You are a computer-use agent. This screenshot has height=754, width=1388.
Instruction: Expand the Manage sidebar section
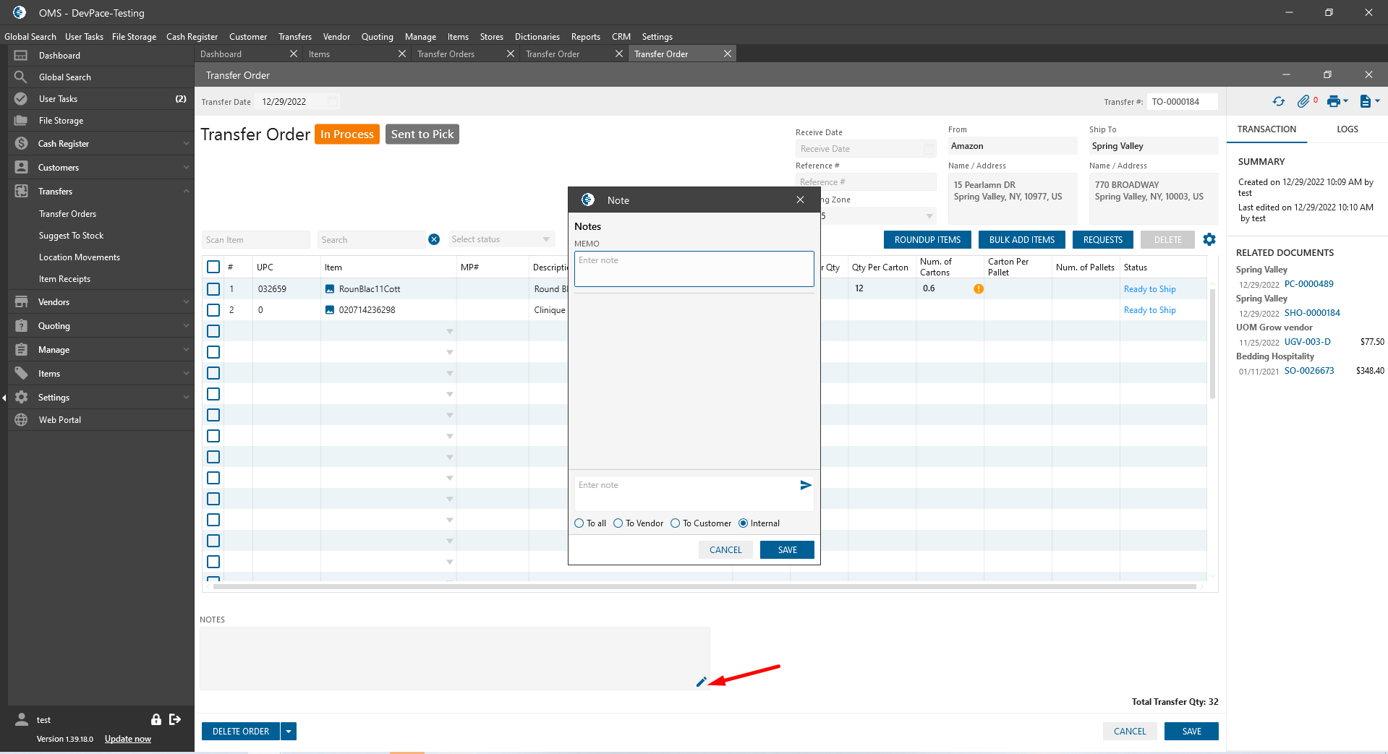(186, 349)
